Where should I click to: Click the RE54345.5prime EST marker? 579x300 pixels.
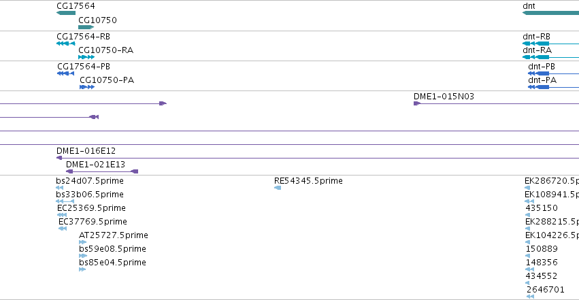(278, 188)
